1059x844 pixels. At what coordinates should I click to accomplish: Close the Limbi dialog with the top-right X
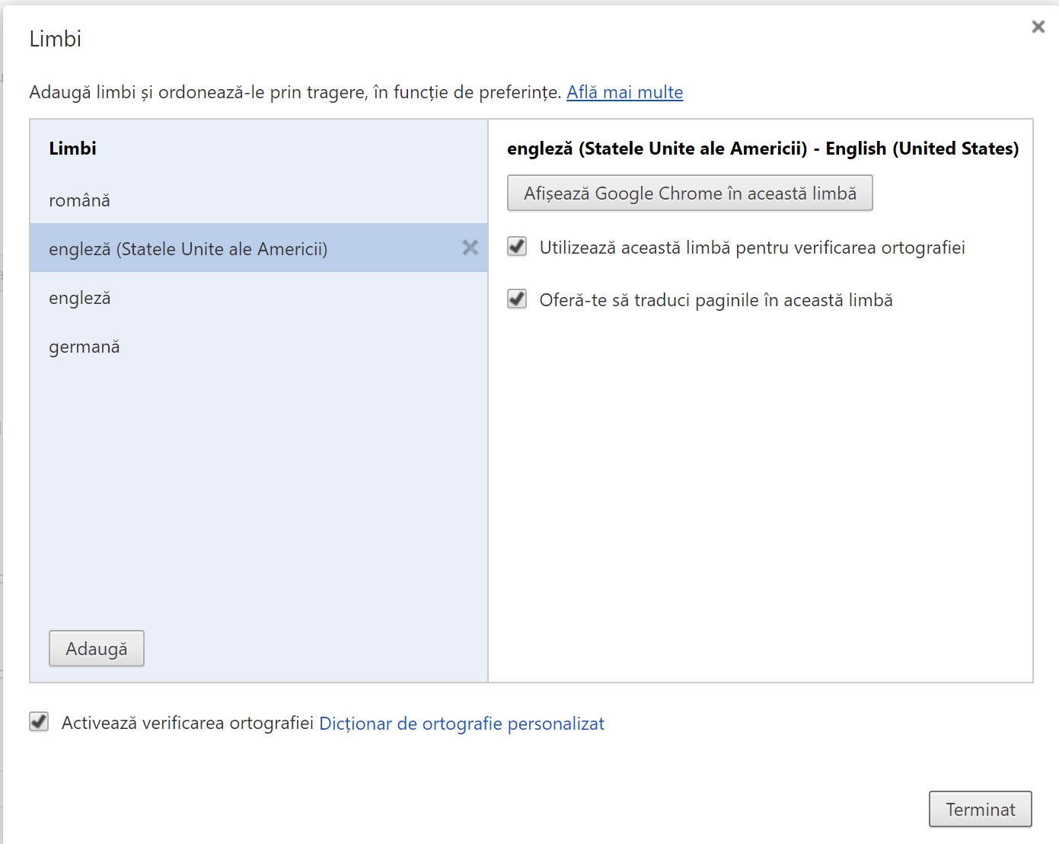pos(1038,27)
